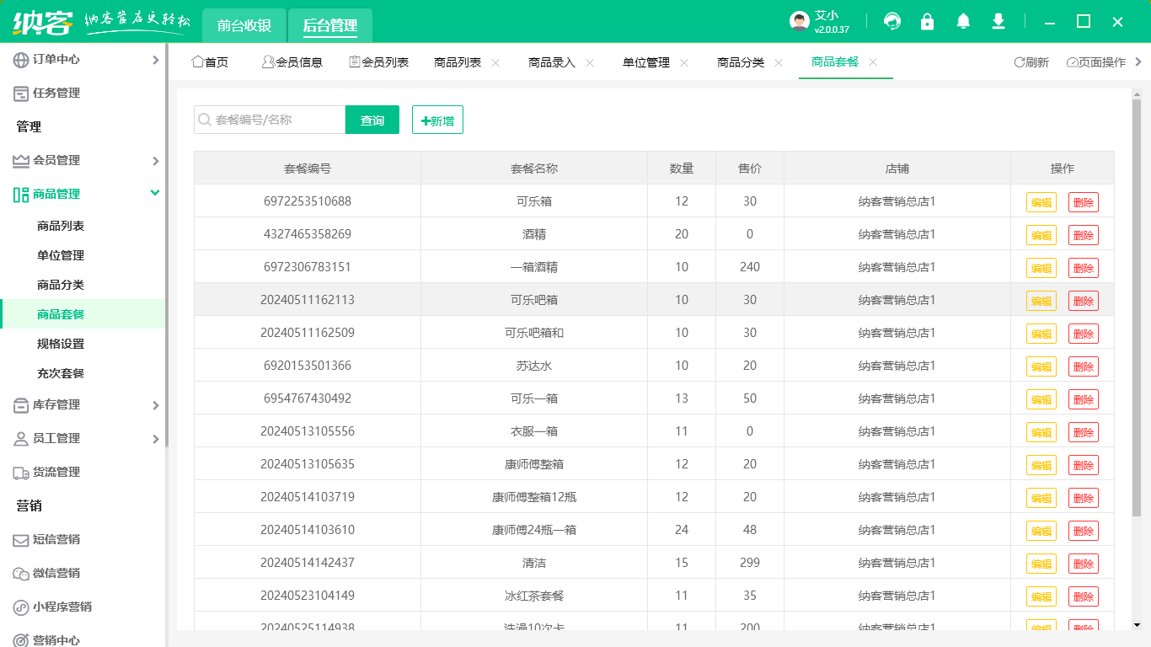The width and height of the screenshot is (1151, 647).
Task: Click the 货流管理 truck icon
Action: coord(21,473)
